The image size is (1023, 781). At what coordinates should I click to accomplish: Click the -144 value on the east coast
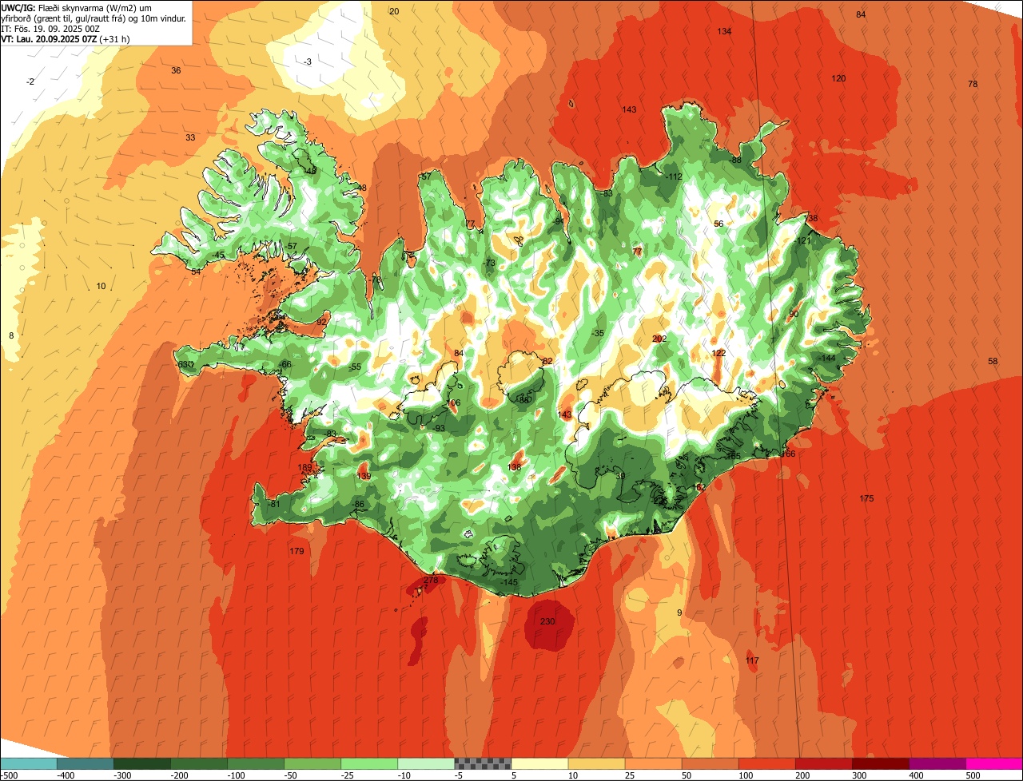coord(826,358)
